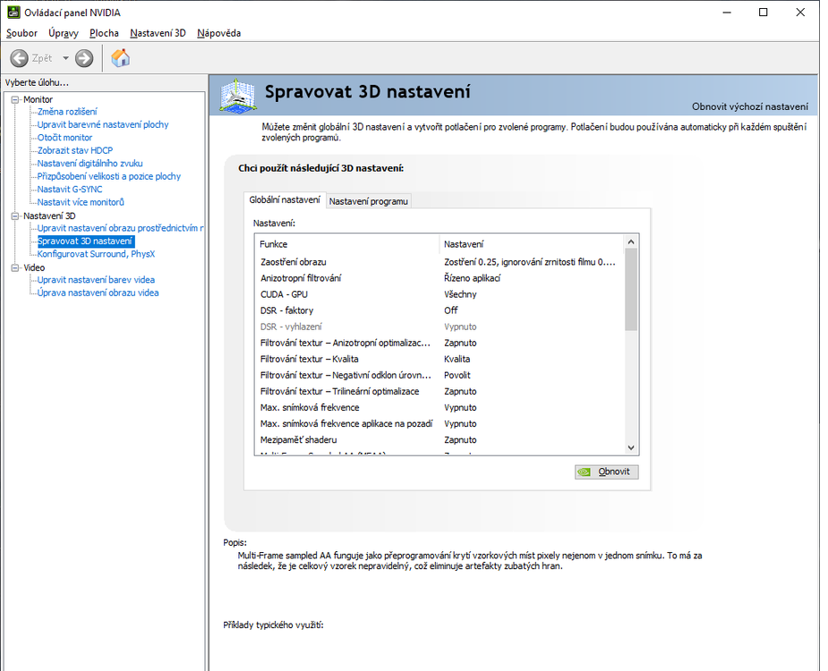Image resolution: width=828 pixels, height=671 pixels.
Task: Open the Plocha menu
Action: [x=104, y=33]
